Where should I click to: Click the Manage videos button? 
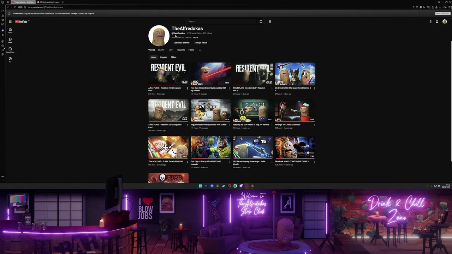coord(201,43)
